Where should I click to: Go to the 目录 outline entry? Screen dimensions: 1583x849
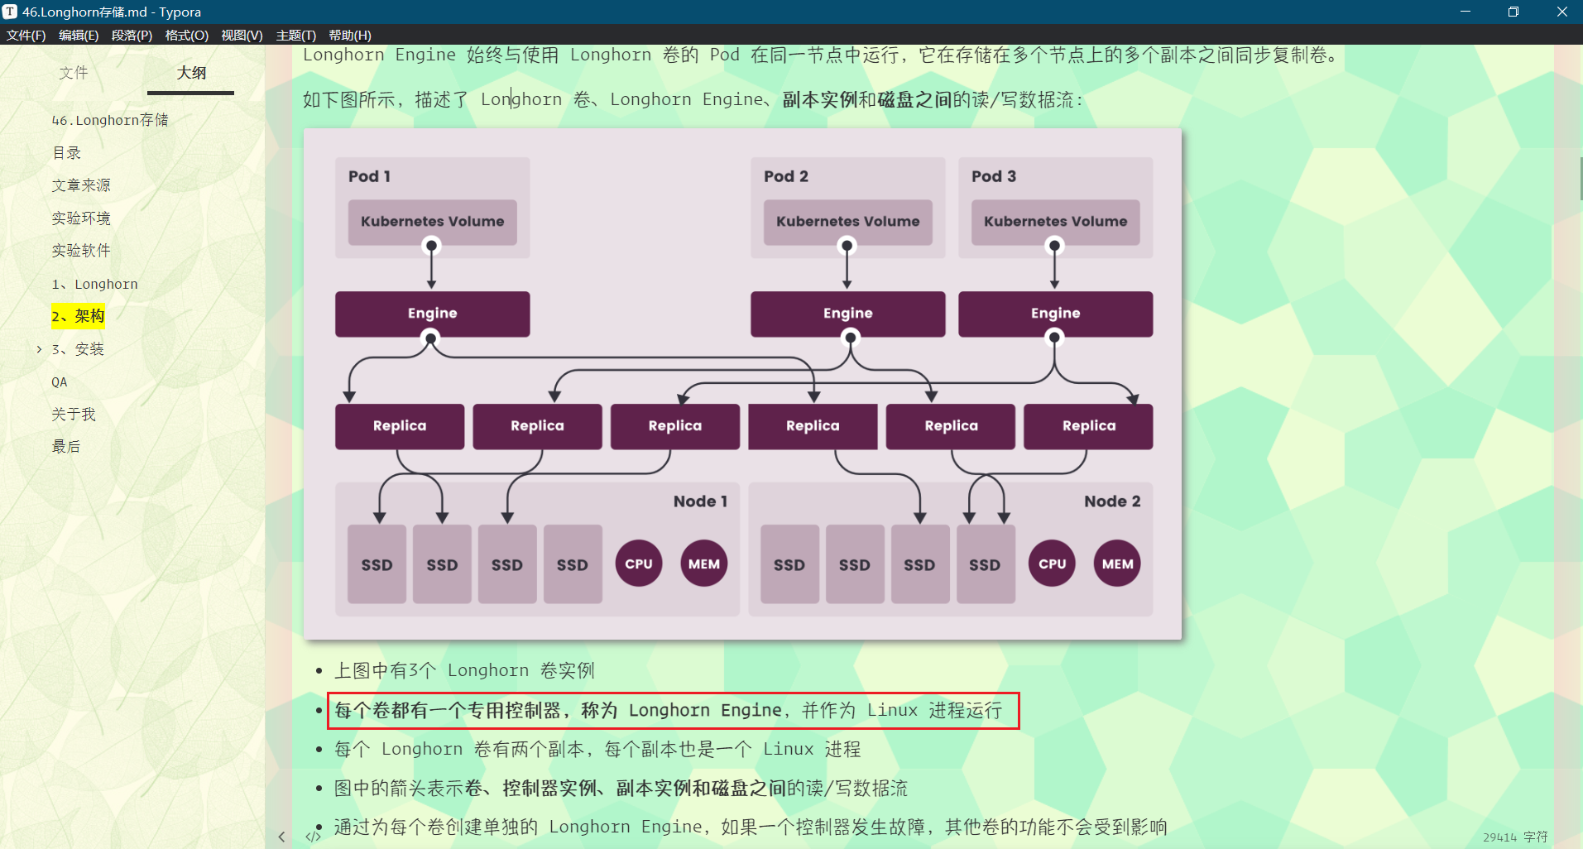point(66,153)
